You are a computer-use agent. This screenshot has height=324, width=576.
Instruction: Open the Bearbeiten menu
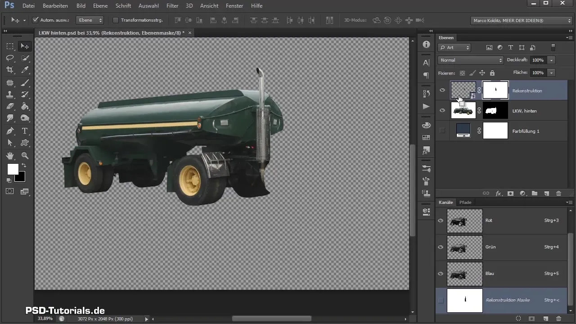55,6
